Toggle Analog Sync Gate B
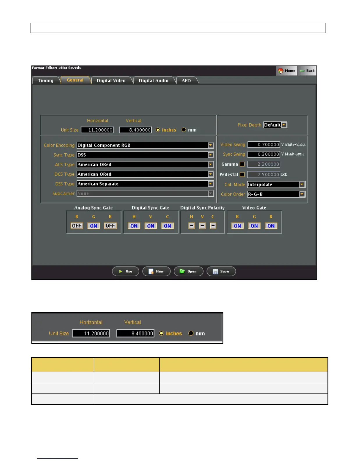 [110, 226]
